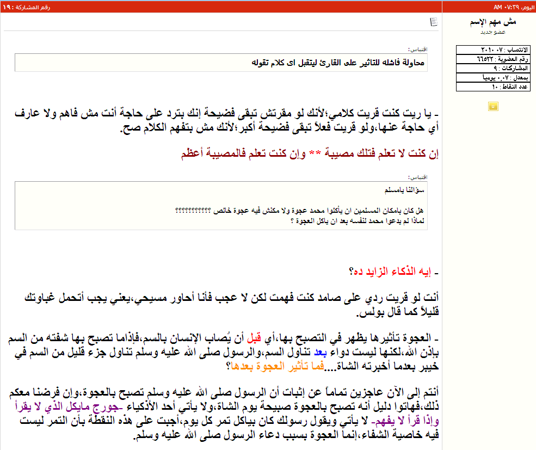536x450 pixels.
Task: Click the yellow reputation icon under user info
Action: point(492,106)
